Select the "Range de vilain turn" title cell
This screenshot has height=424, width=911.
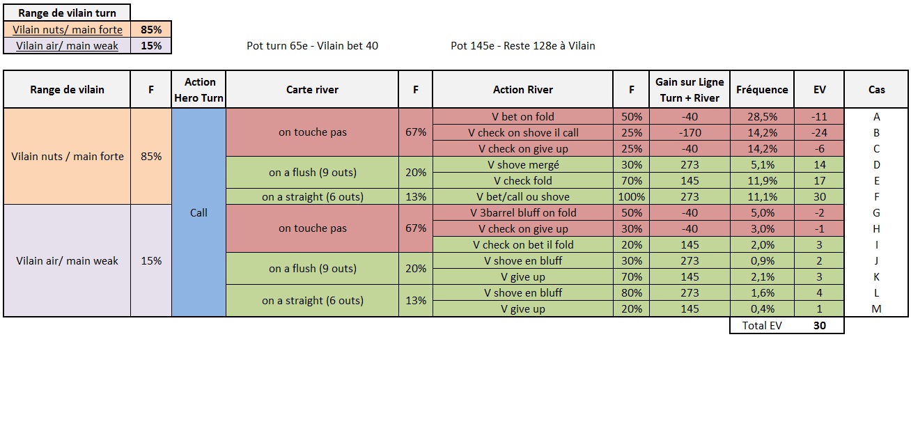(67, 13)
